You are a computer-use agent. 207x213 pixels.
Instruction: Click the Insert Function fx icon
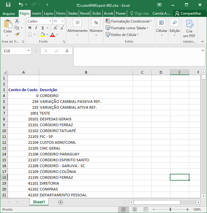(67, 51)
